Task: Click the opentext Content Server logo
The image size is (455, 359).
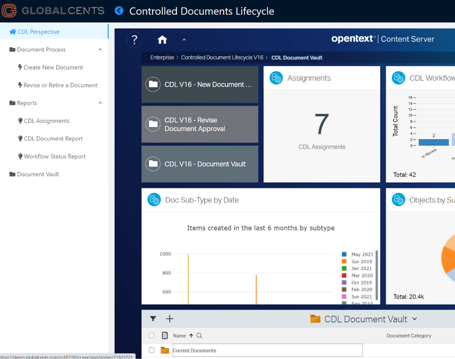Action: pyautogui.click(x=383, y=39)
